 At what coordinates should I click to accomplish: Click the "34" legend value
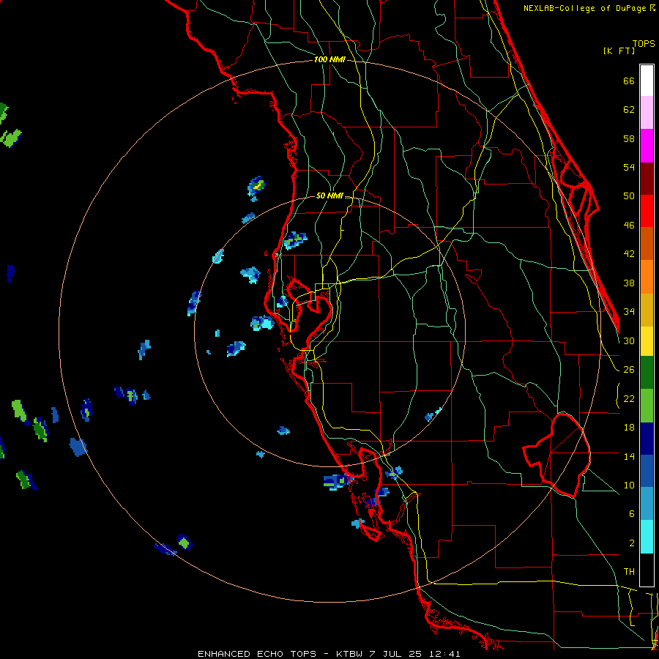click(629, 311)
